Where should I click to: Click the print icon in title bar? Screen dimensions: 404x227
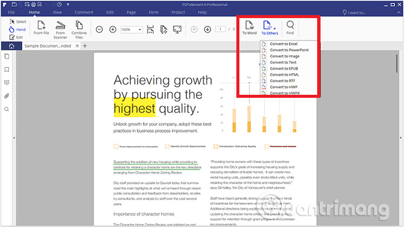(x=34, y=4)
